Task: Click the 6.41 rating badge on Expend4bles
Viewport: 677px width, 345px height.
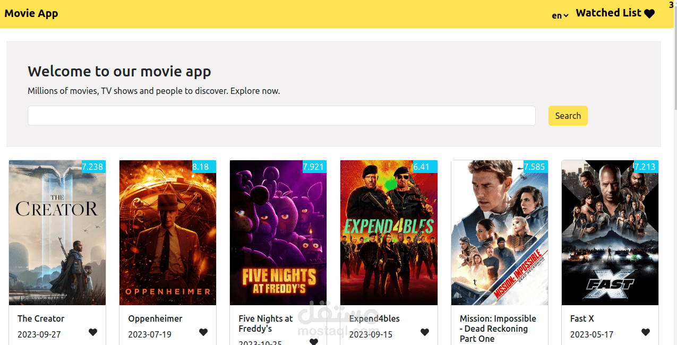Action: click(x=424, y=167)
